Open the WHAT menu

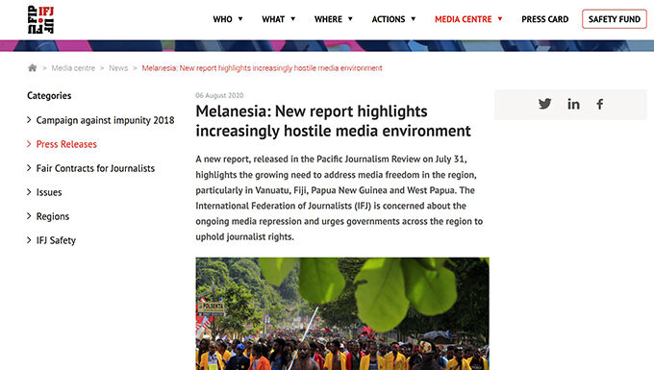(273, 19)
